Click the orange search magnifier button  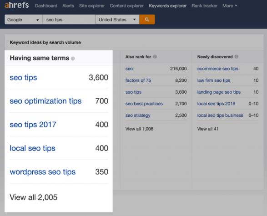tap(147, 20)
